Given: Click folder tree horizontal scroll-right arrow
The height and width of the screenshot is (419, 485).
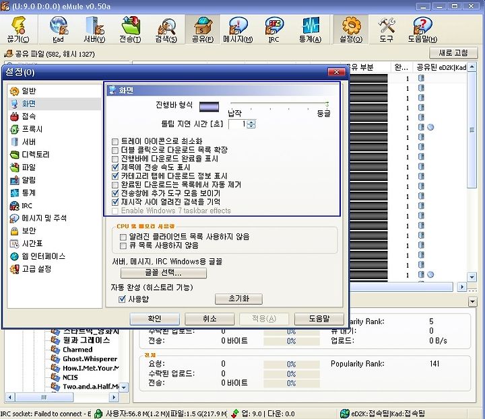Looking at the screenshot, I should [x=114, y=397].
